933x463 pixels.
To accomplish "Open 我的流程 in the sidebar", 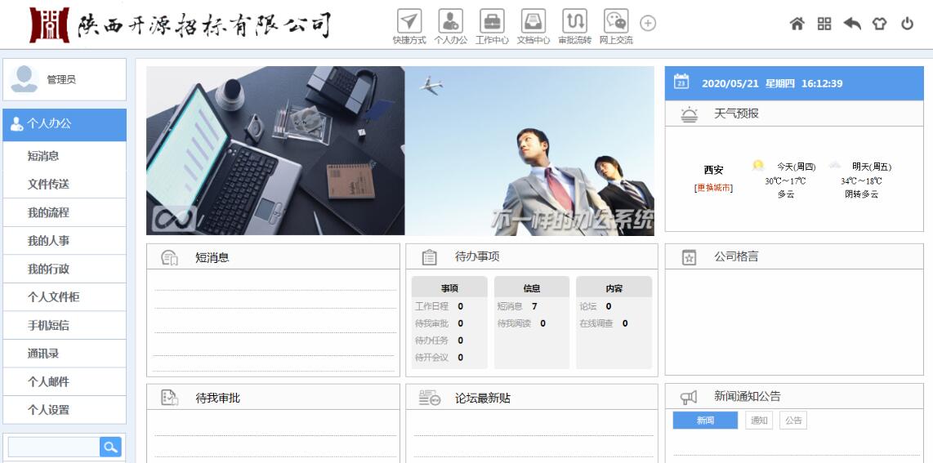I will coord(65,212).
